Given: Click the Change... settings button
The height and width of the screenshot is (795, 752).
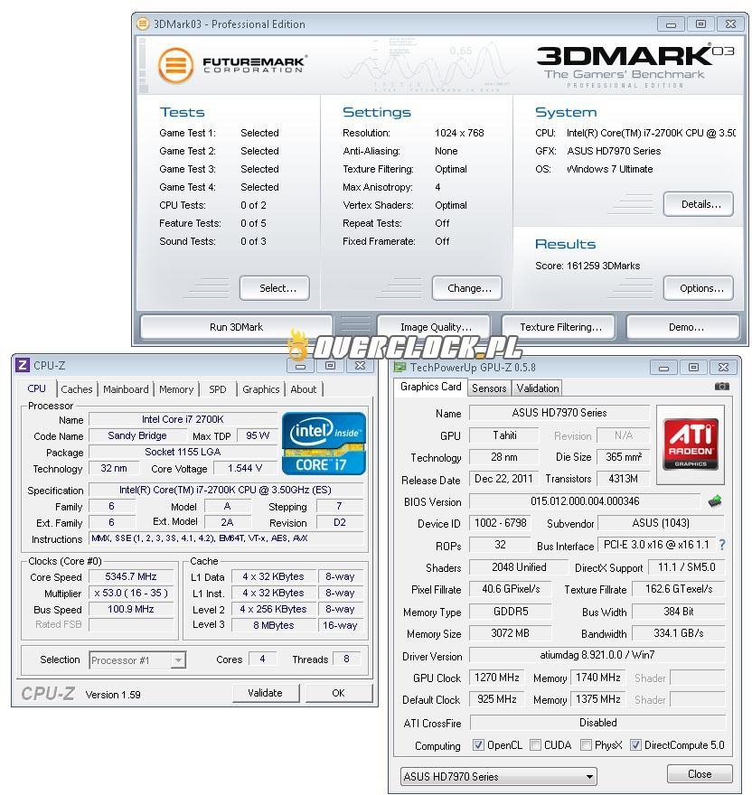Looking at the screenshot, I should pyautogui.click(x=467, y=288).
